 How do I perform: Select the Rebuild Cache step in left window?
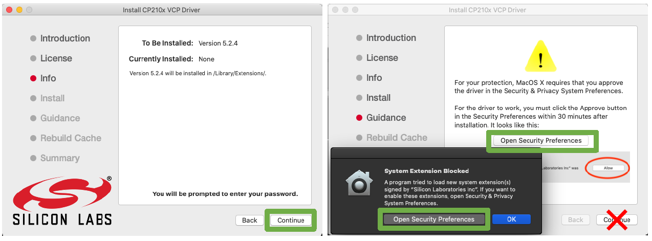[71, 138]
